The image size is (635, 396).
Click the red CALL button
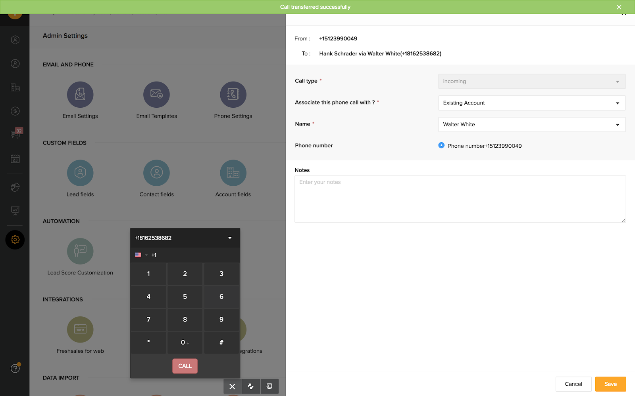tap(185, 366)
